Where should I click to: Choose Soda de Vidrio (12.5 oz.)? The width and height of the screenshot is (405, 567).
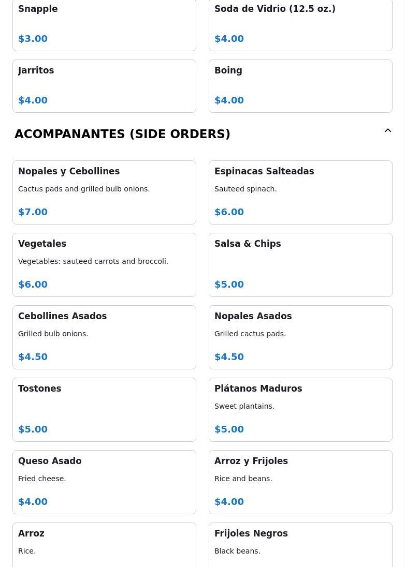coord(300,24)
